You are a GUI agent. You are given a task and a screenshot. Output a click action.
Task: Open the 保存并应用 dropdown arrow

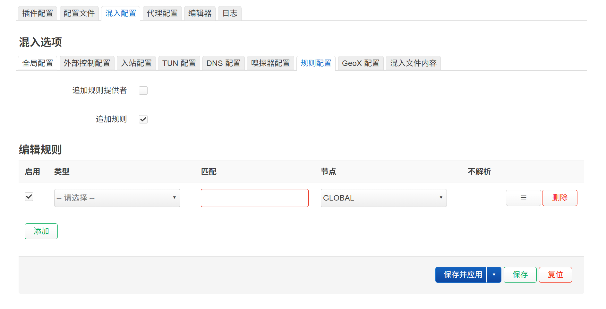[x=494, y=275]
